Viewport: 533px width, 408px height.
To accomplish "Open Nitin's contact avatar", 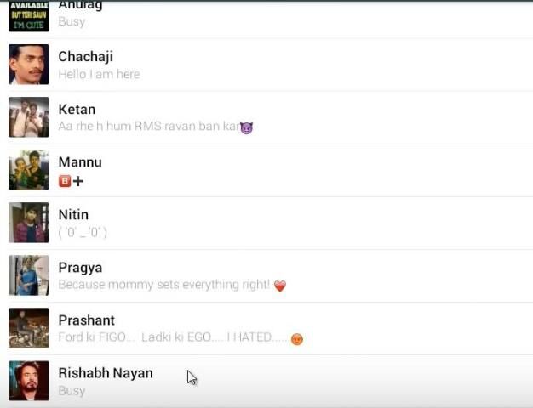I will (x=29, y=223).
